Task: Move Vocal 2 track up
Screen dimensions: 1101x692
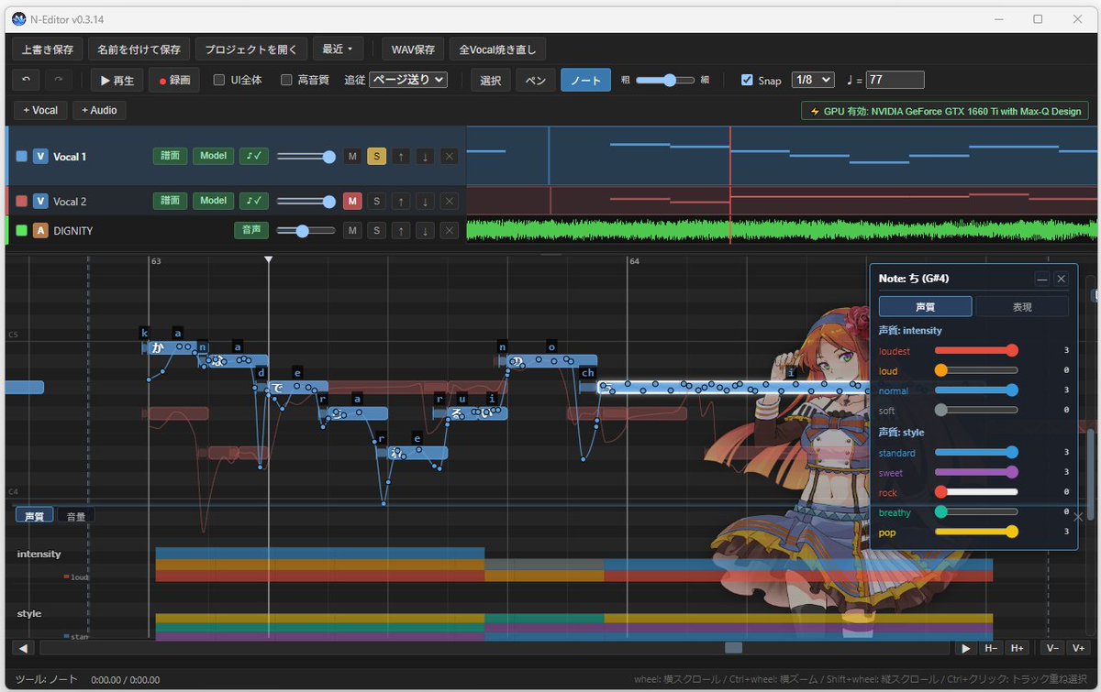Action: pos(401,201)
